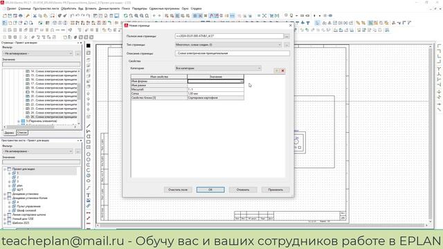443x249 pixels.
Task: Click the 'Отменить' button
Action: pyautogui.click(x=243, y=190)
